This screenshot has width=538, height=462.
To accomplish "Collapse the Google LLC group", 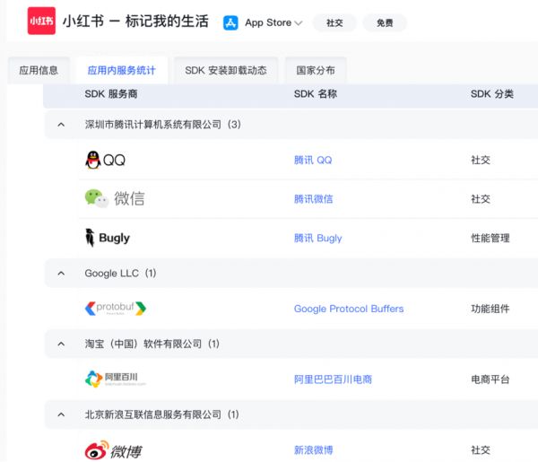I will pyautogui.click(x=61, y=273).
